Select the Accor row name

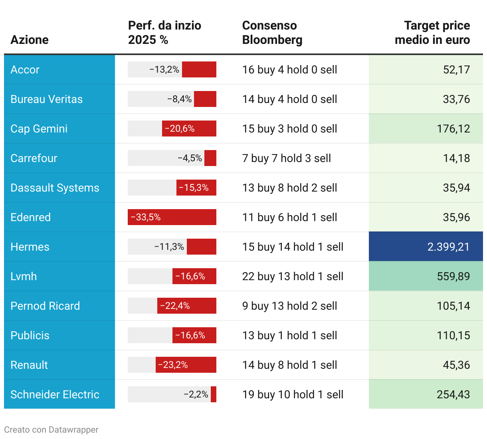pyautogui.click(x=25, y=70)
